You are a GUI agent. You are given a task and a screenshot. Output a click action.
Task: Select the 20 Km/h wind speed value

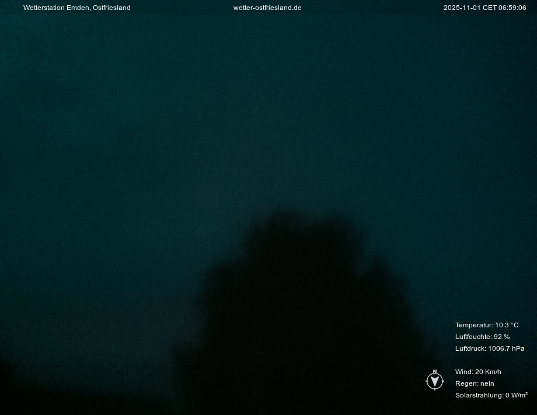tap(488, 372)
